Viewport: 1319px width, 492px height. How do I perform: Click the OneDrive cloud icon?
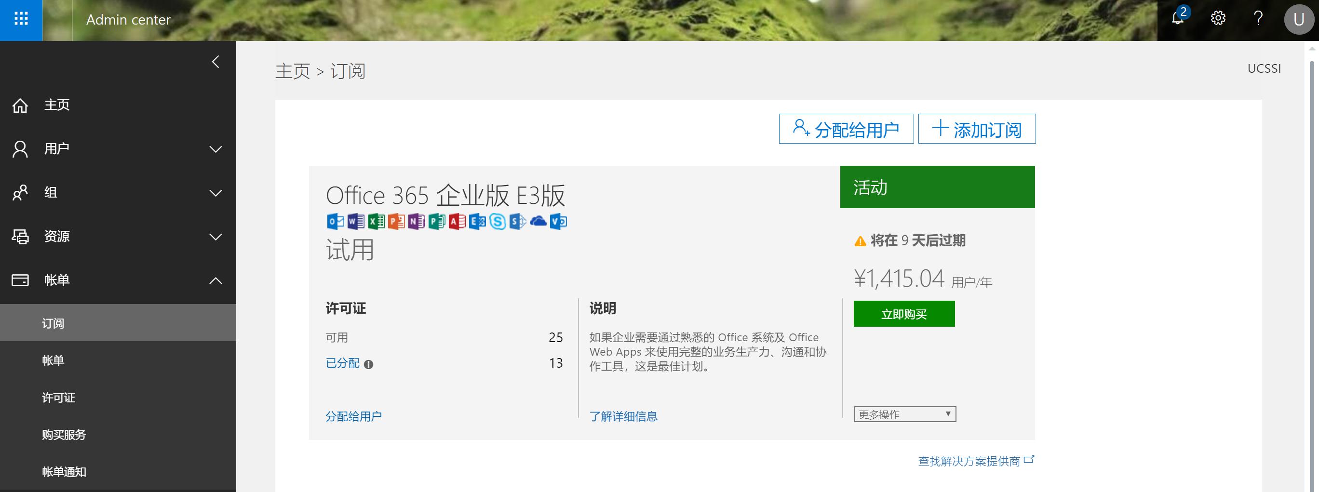(538, 221)
